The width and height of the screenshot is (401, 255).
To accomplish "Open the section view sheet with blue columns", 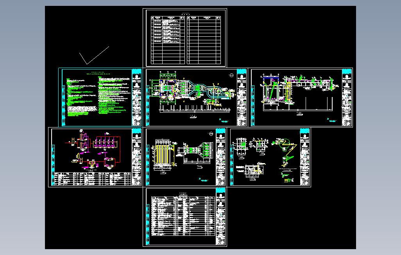I will 301,97.
